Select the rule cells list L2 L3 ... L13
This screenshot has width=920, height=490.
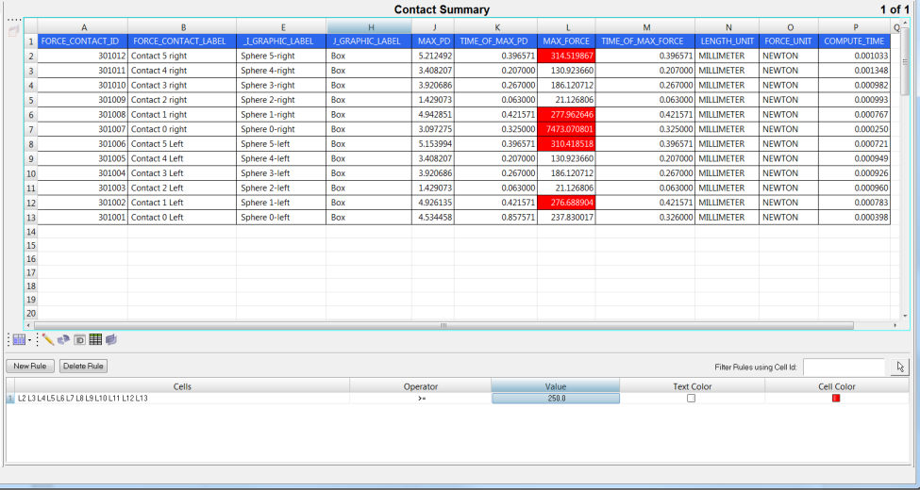coord(182,398)
